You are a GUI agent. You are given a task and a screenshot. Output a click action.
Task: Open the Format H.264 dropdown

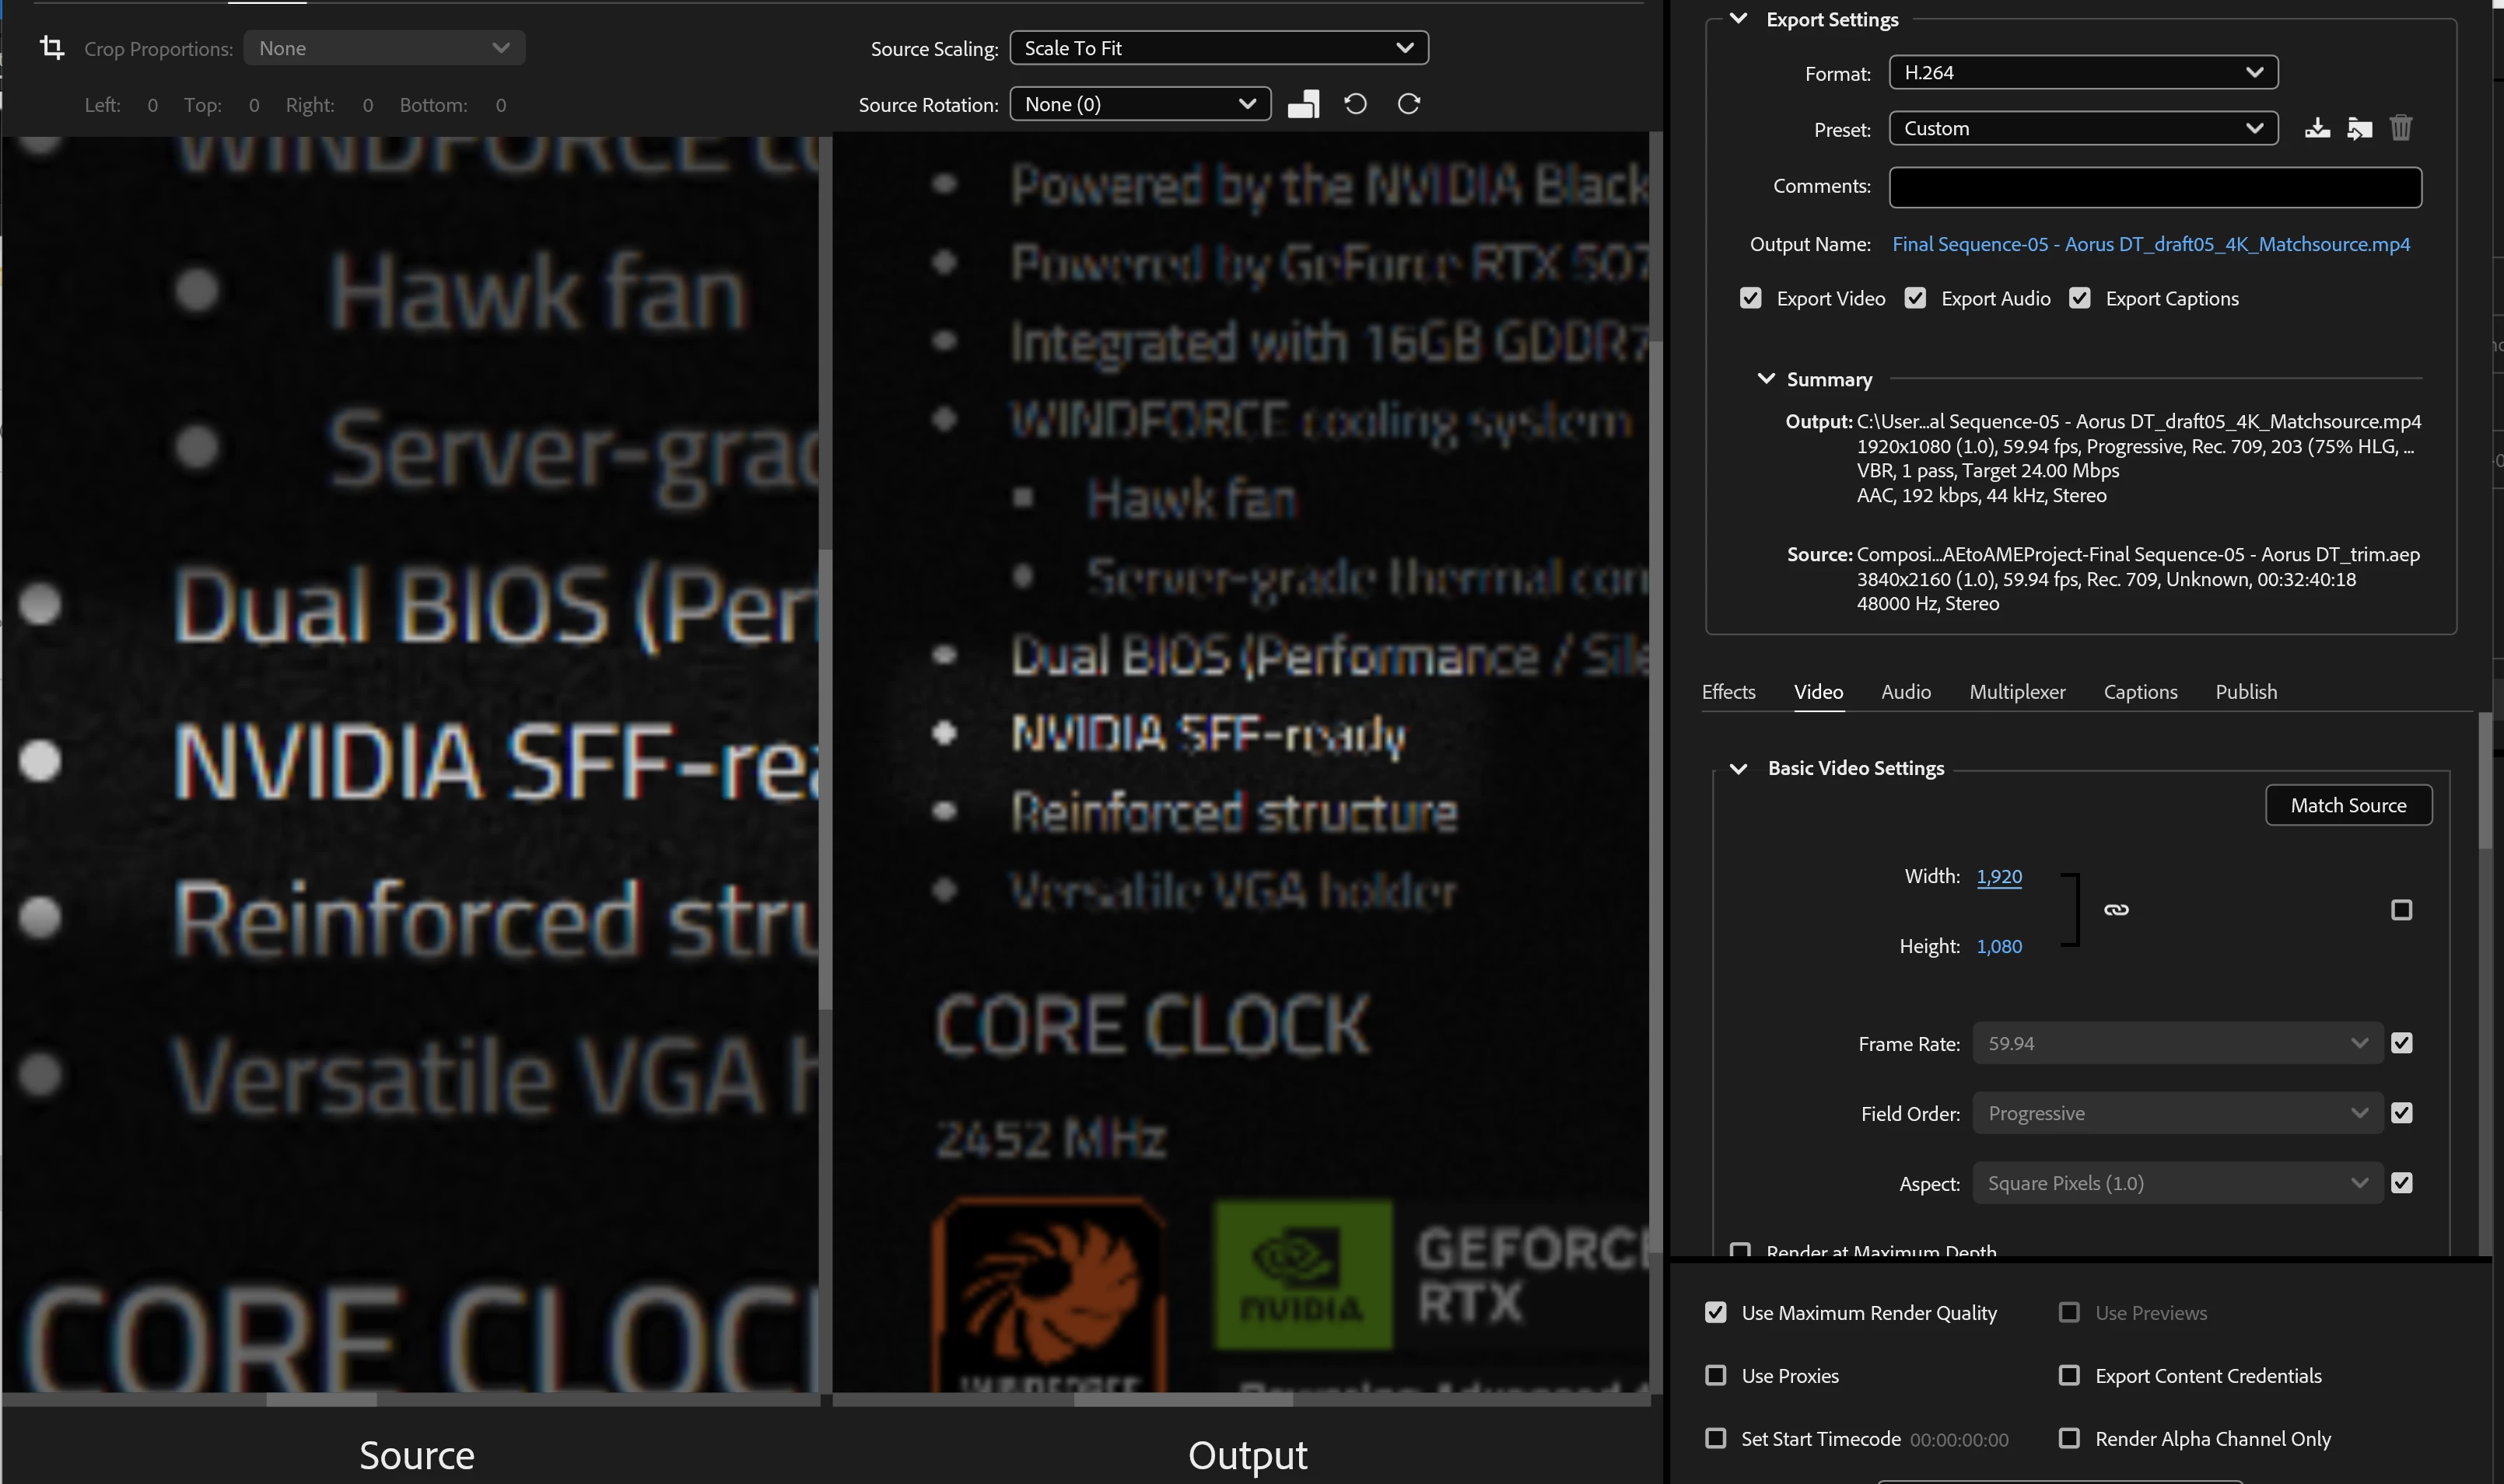tap(2083, 72)
